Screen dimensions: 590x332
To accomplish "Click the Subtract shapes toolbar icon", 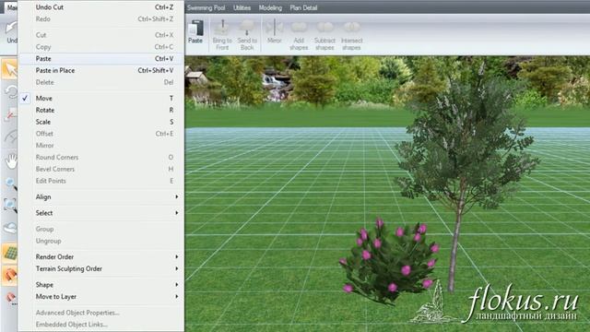I will 324,35.
